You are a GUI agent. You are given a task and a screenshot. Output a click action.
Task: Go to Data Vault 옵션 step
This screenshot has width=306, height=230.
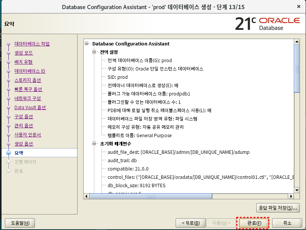click(x=30, y=107)
